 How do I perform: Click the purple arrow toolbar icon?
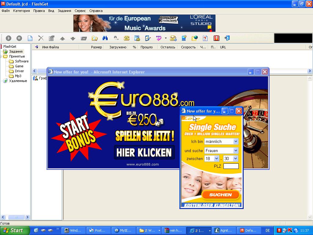[159, 38]
